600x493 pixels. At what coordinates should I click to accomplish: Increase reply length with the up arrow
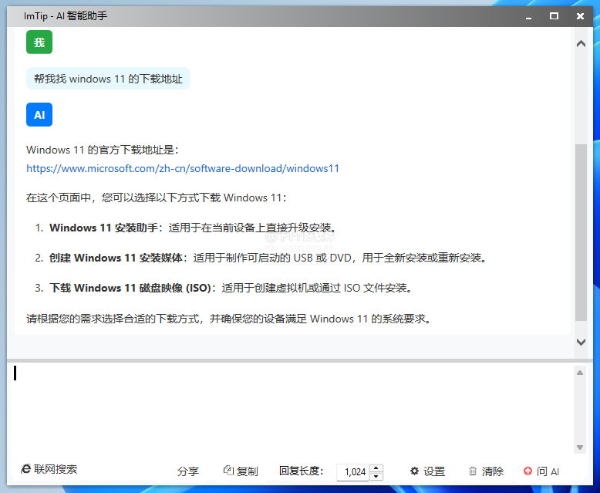tap(376, 468)
